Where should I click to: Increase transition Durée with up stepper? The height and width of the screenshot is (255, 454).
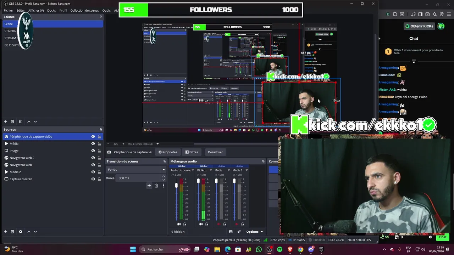164,176
